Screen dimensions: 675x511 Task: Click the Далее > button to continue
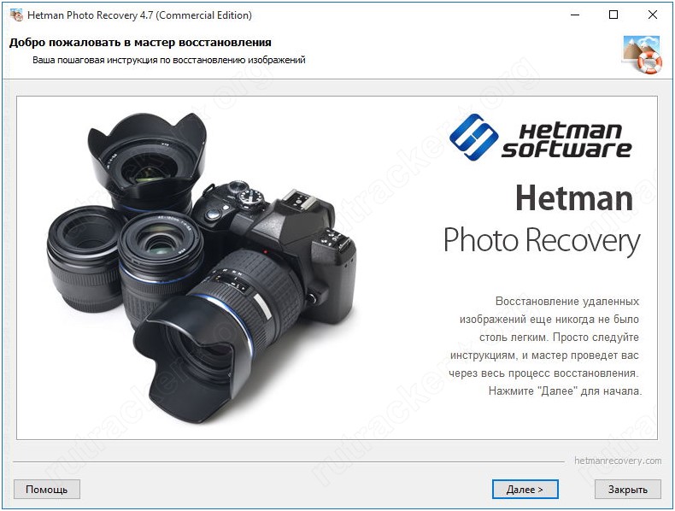tap(525, 490)
